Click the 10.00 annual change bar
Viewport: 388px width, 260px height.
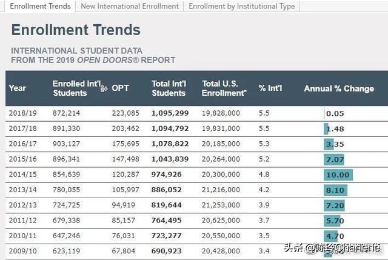coord(338,175)
